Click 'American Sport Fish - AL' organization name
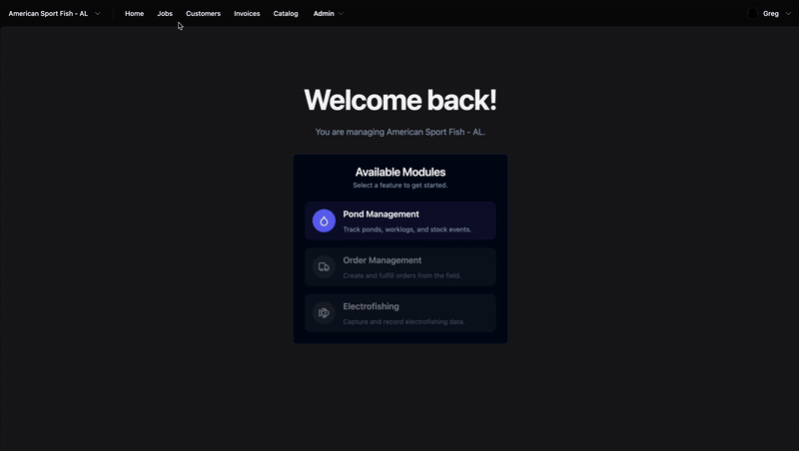 point(48,14)
